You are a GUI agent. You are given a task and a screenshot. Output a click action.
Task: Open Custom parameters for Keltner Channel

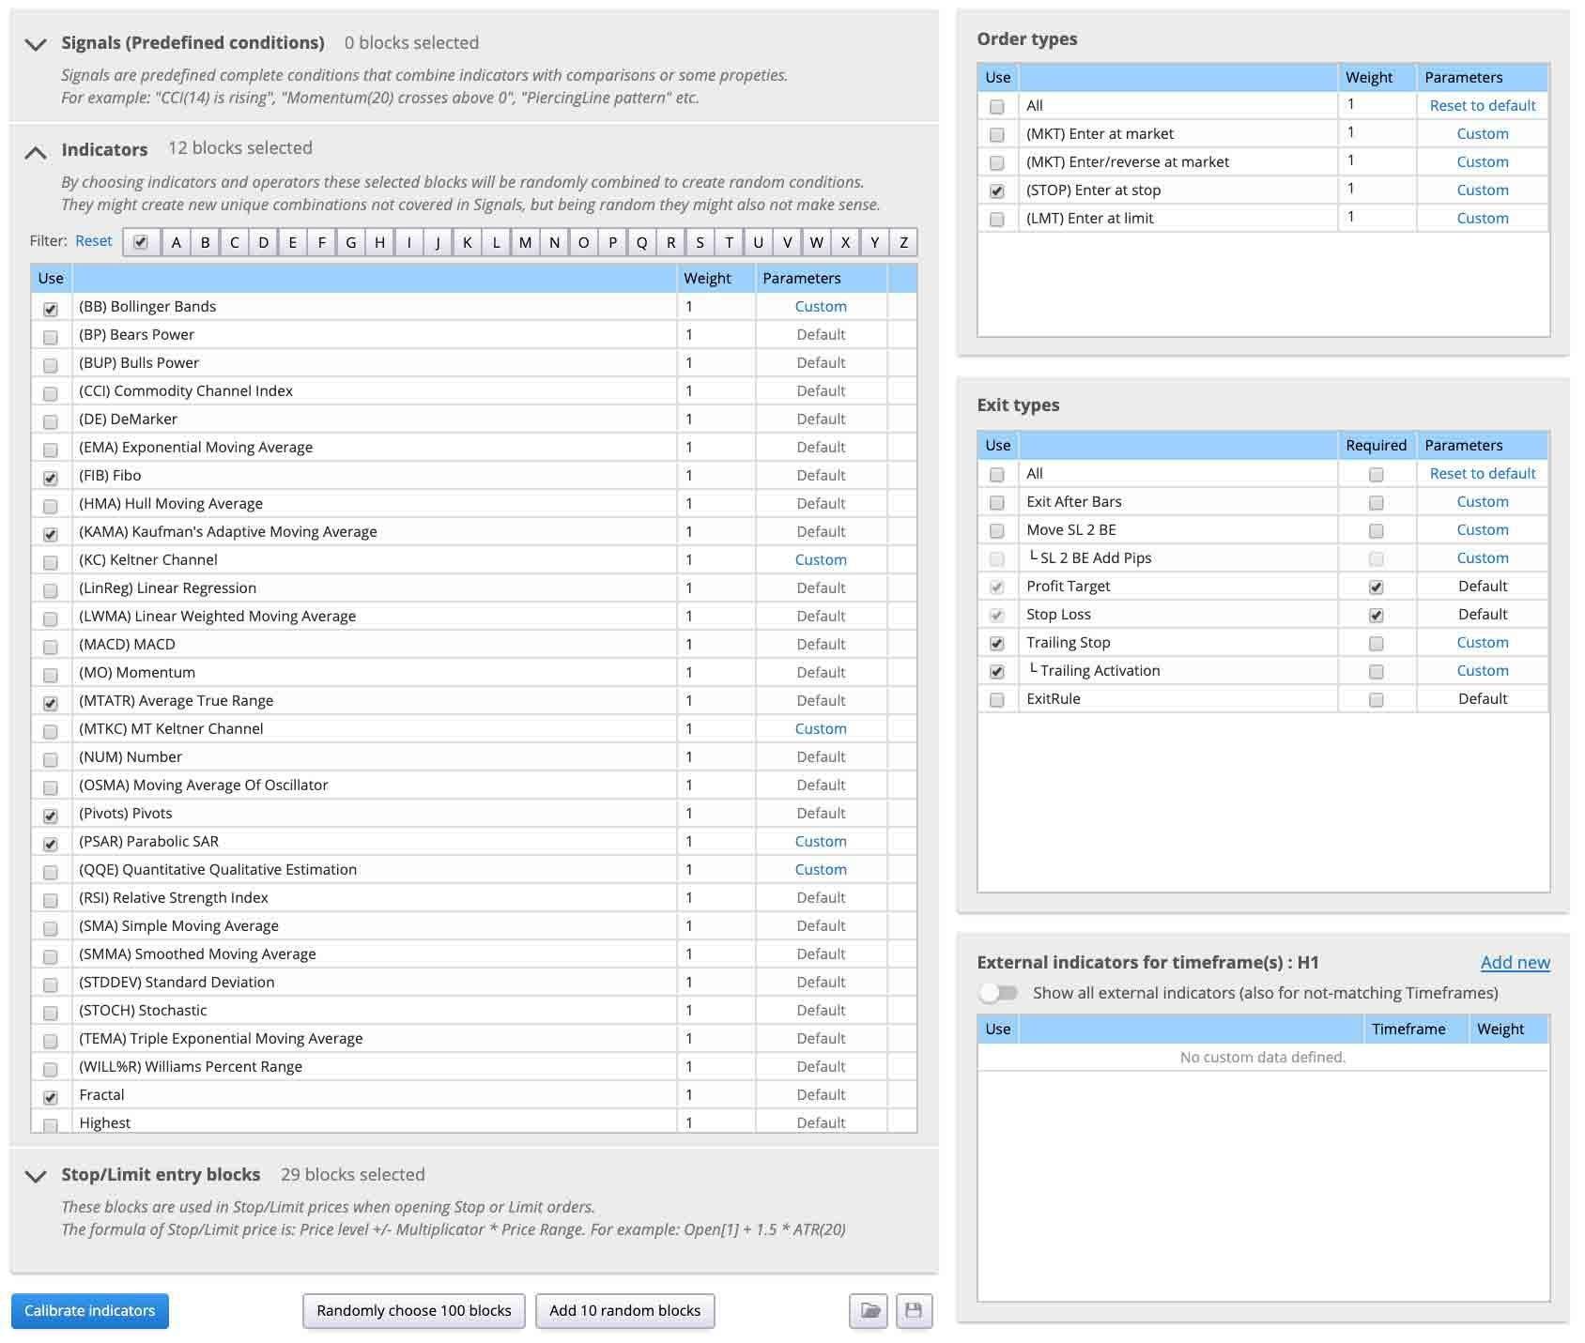821,560
